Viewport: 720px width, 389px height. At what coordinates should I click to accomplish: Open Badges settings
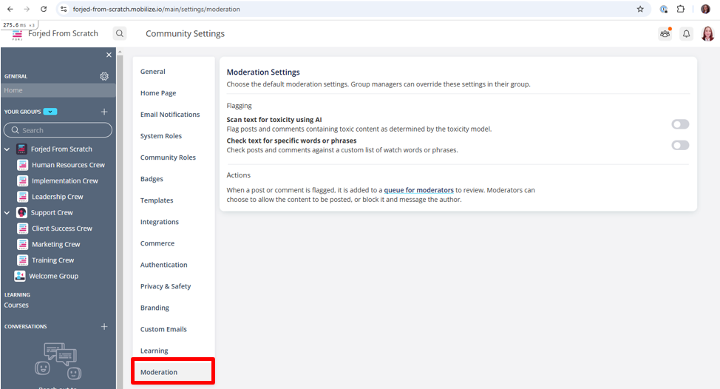[x=152, y=179]
